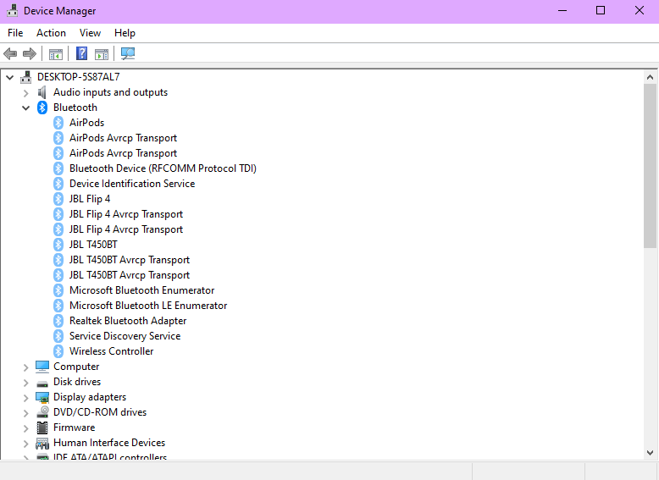Screen dimensions: 659x480
Task: Select the DESKTOP-5S87AL7 label
Action: click(x=78, y=77)
